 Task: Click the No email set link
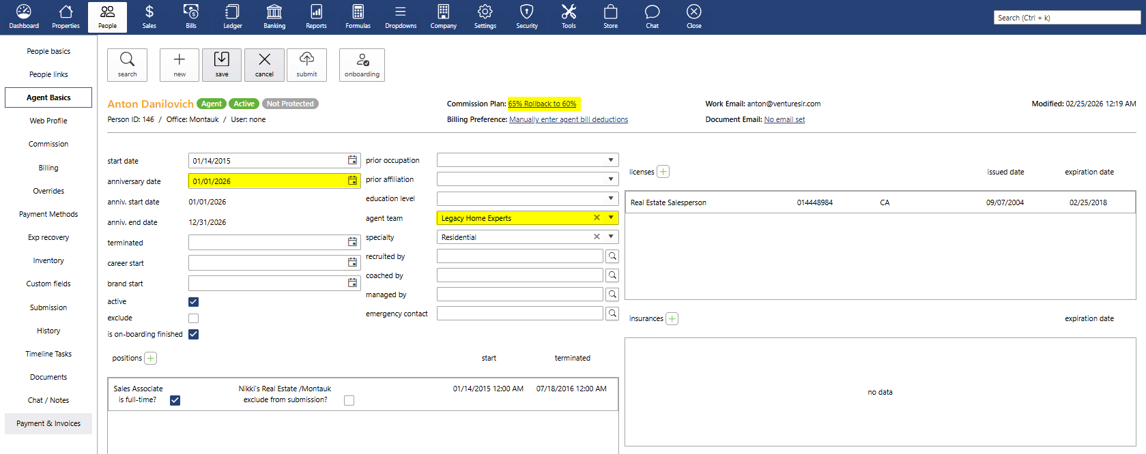pos(784,119)
